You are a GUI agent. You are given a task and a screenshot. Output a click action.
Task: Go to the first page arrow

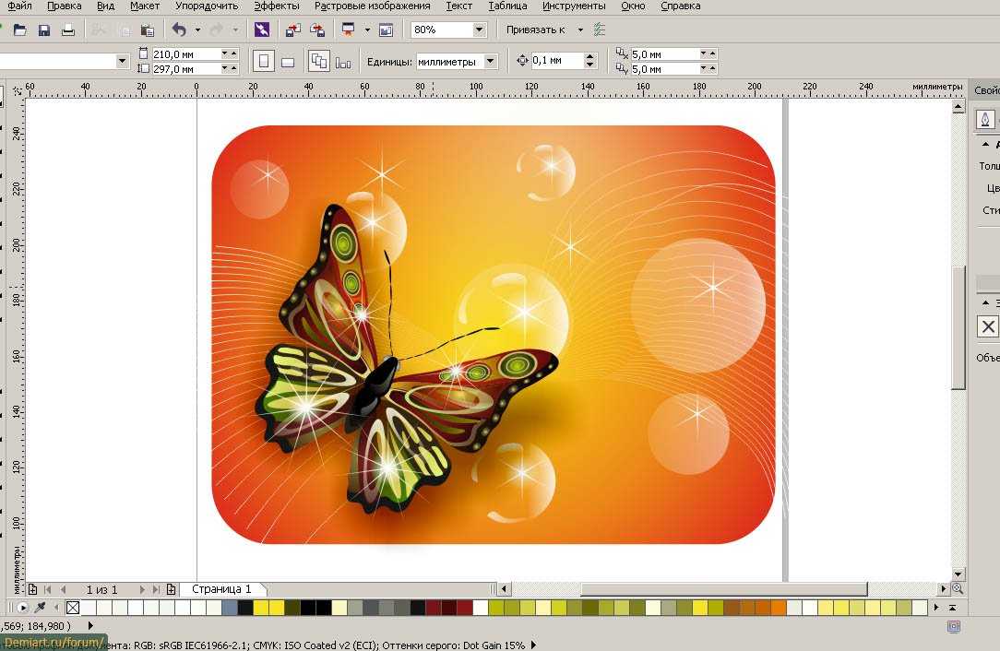[x=48, y=589]
